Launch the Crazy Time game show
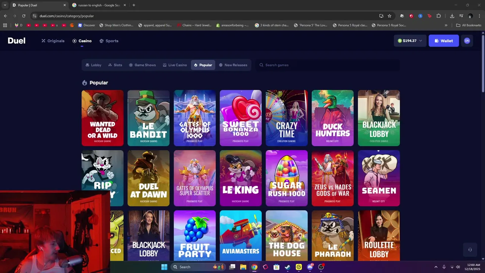 click(x=287, y=118)
